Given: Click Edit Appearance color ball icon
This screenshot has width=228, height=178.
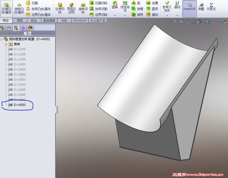Looking at the screenshot, I should tap(224, 22).
